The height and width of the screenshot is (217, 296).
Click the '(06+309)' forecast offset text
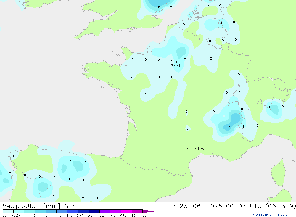click(281, 206)
